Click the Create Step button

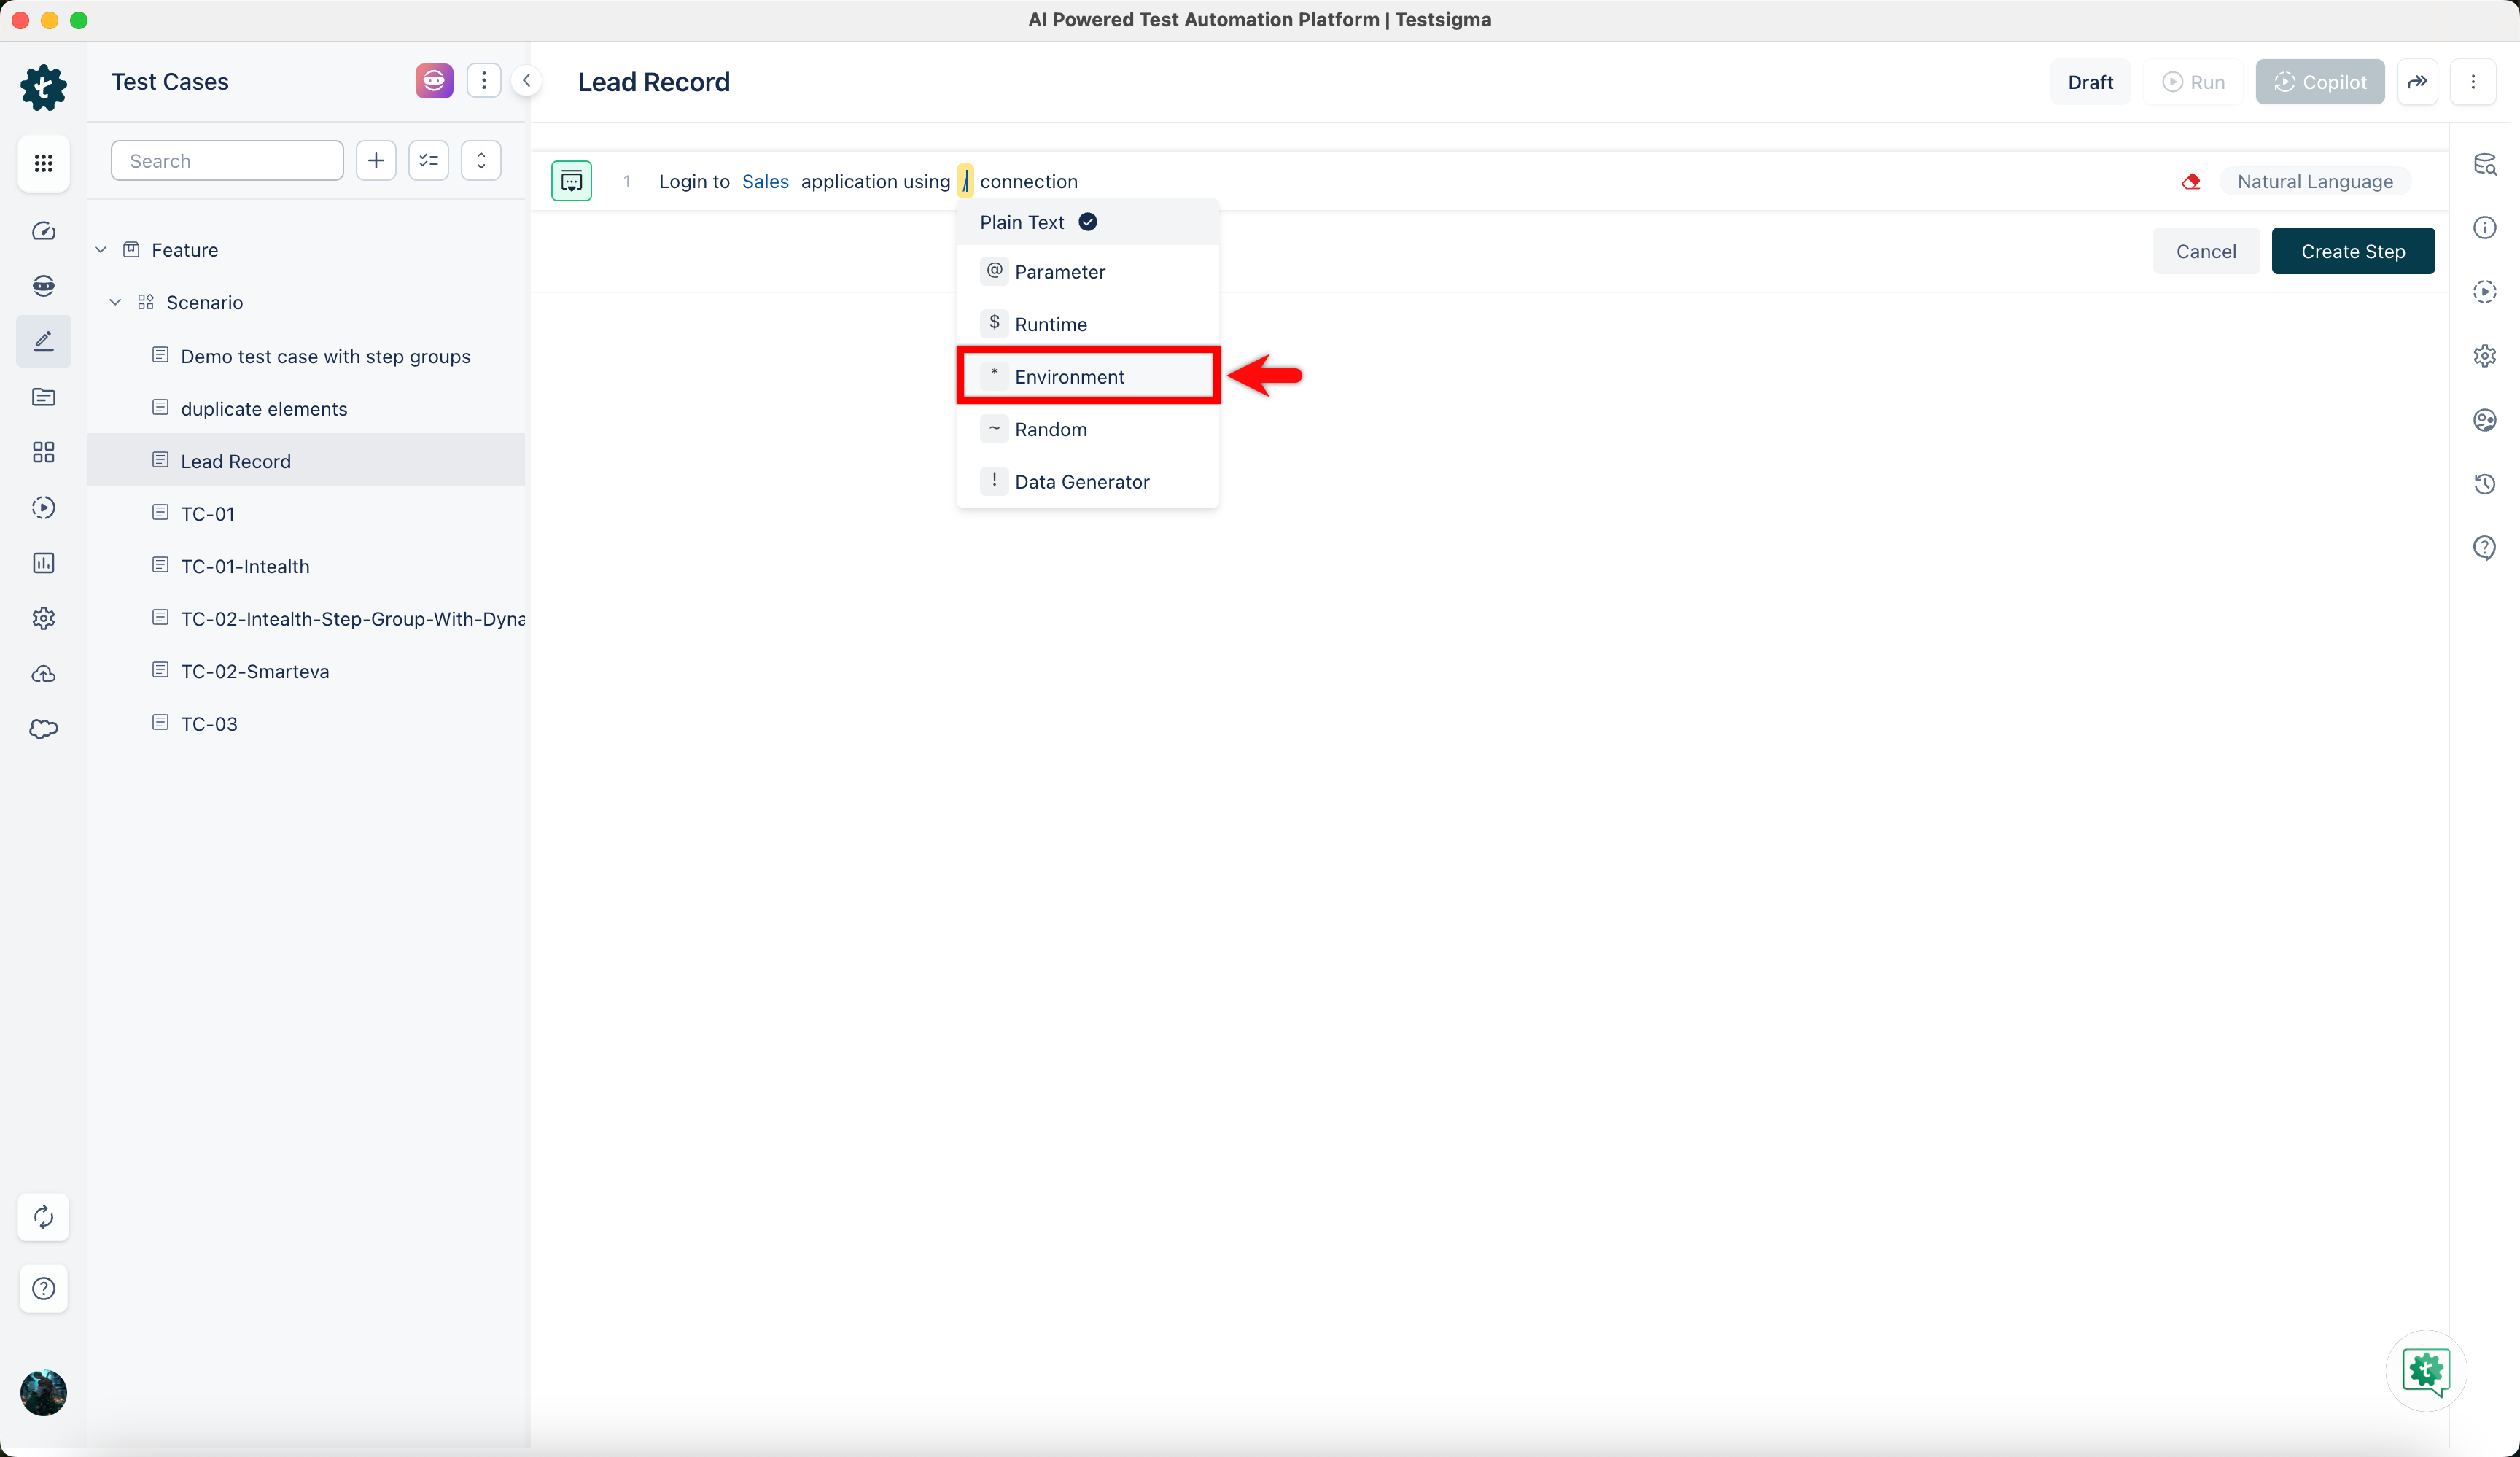point(2353,251)
